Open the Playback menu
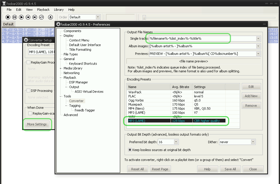Image resolution: width=280 pixels, height=184 pixels. pyautogui.click(x=43, y=10)
